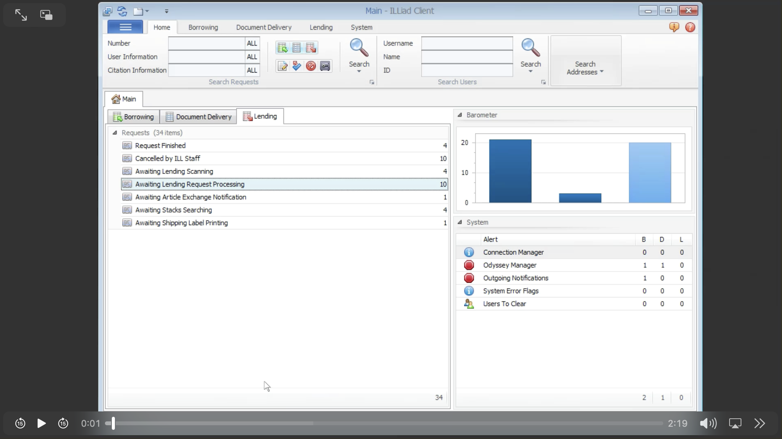Screen dimensions: 782x439
Task: Open the Search Addresses dropdown
Action: coord(585,68)
